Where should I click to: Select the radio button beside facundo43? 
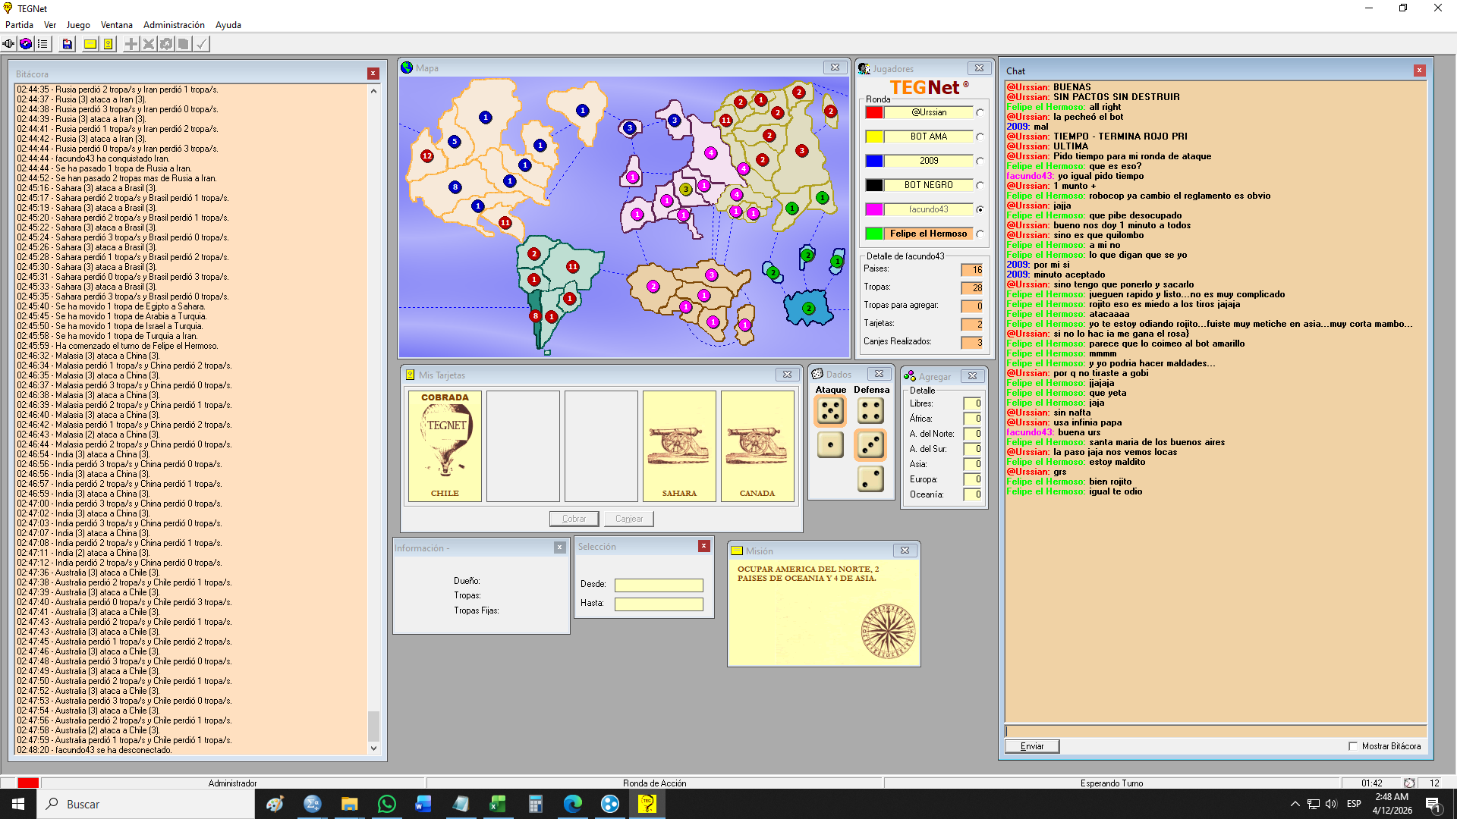[x=980, y=209]
